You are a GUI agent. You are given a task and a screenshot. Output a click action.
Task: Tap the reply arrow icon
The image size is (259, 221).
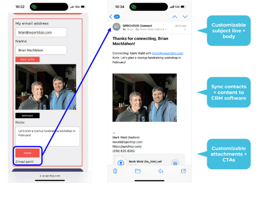pyautogui.click(x=161, y=171)
